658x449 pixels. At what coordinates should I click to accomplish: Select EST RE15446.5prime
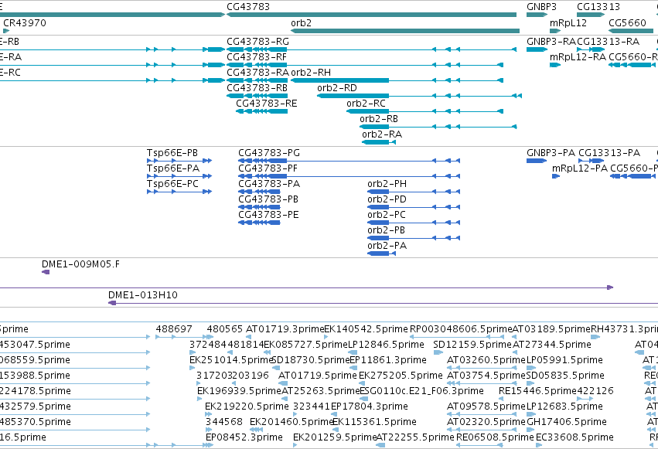[x=537, y=392]
